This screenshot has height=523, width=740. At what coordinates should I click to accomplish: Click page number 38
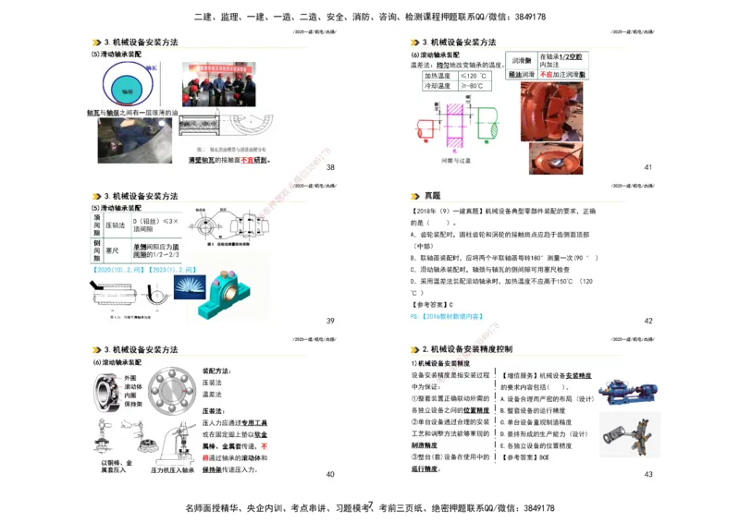coord(330,167)
